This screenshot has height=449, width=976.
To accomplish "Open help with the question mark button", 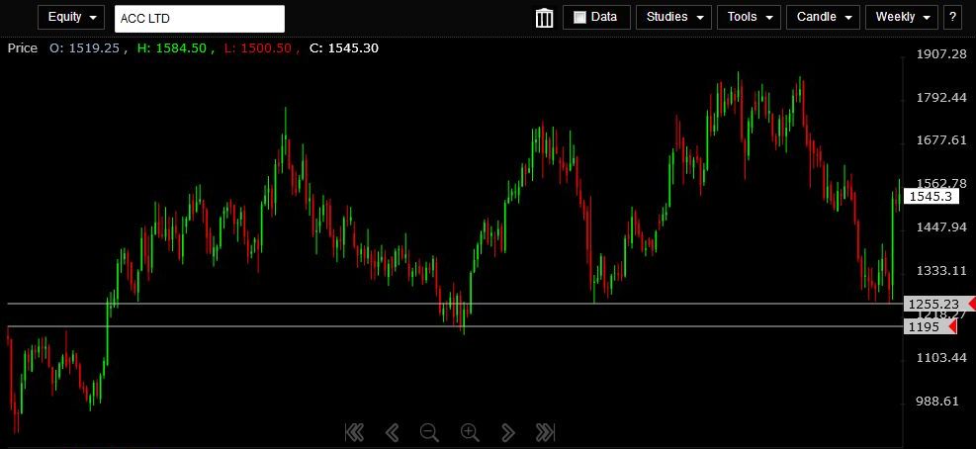I will point(952,18).
